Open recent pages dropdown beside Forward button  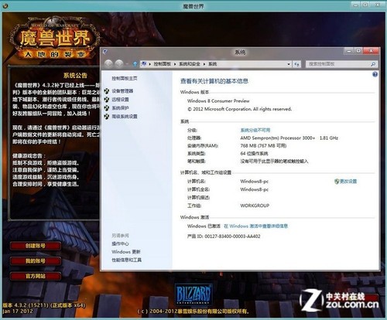click(x=127, y=64)
